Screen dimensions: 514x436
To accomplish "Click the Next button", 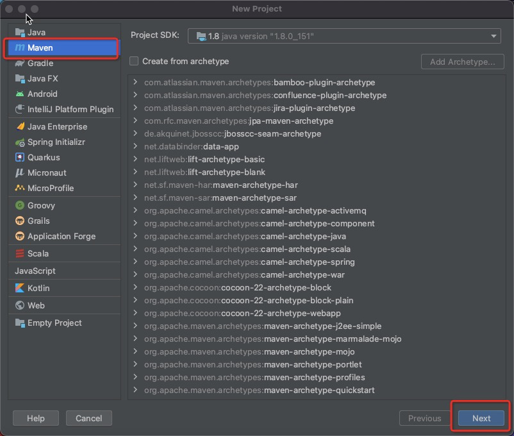I will 481,418.
